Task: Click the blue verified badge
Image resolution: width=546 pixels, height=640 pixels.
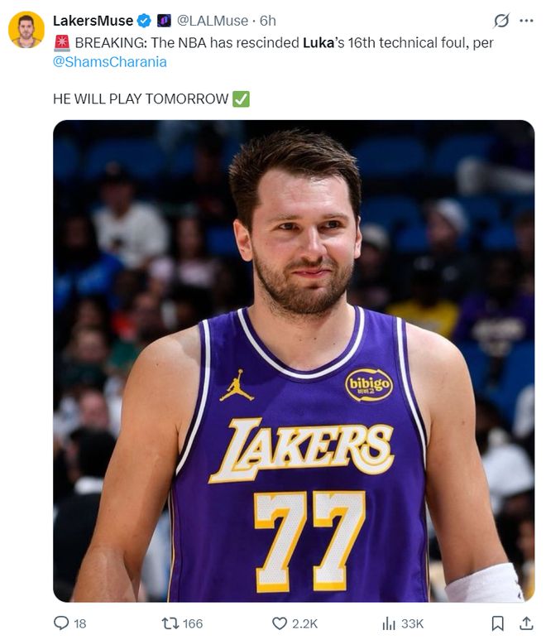Action: tap(144, 21)
